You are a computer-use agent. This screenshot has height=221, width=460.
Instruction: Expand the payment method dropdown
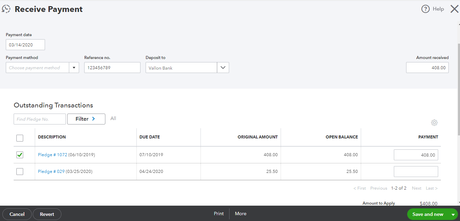[x=74, y=68]
